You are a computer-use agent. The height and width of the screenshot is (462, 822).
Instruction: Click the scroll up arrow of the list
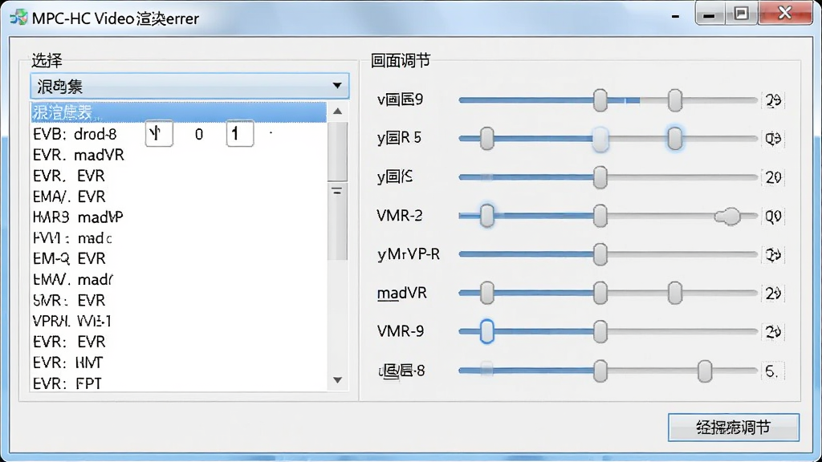click(x=338, y=111)
